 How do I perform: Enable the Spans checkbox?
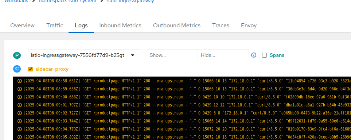click(264, 55)
